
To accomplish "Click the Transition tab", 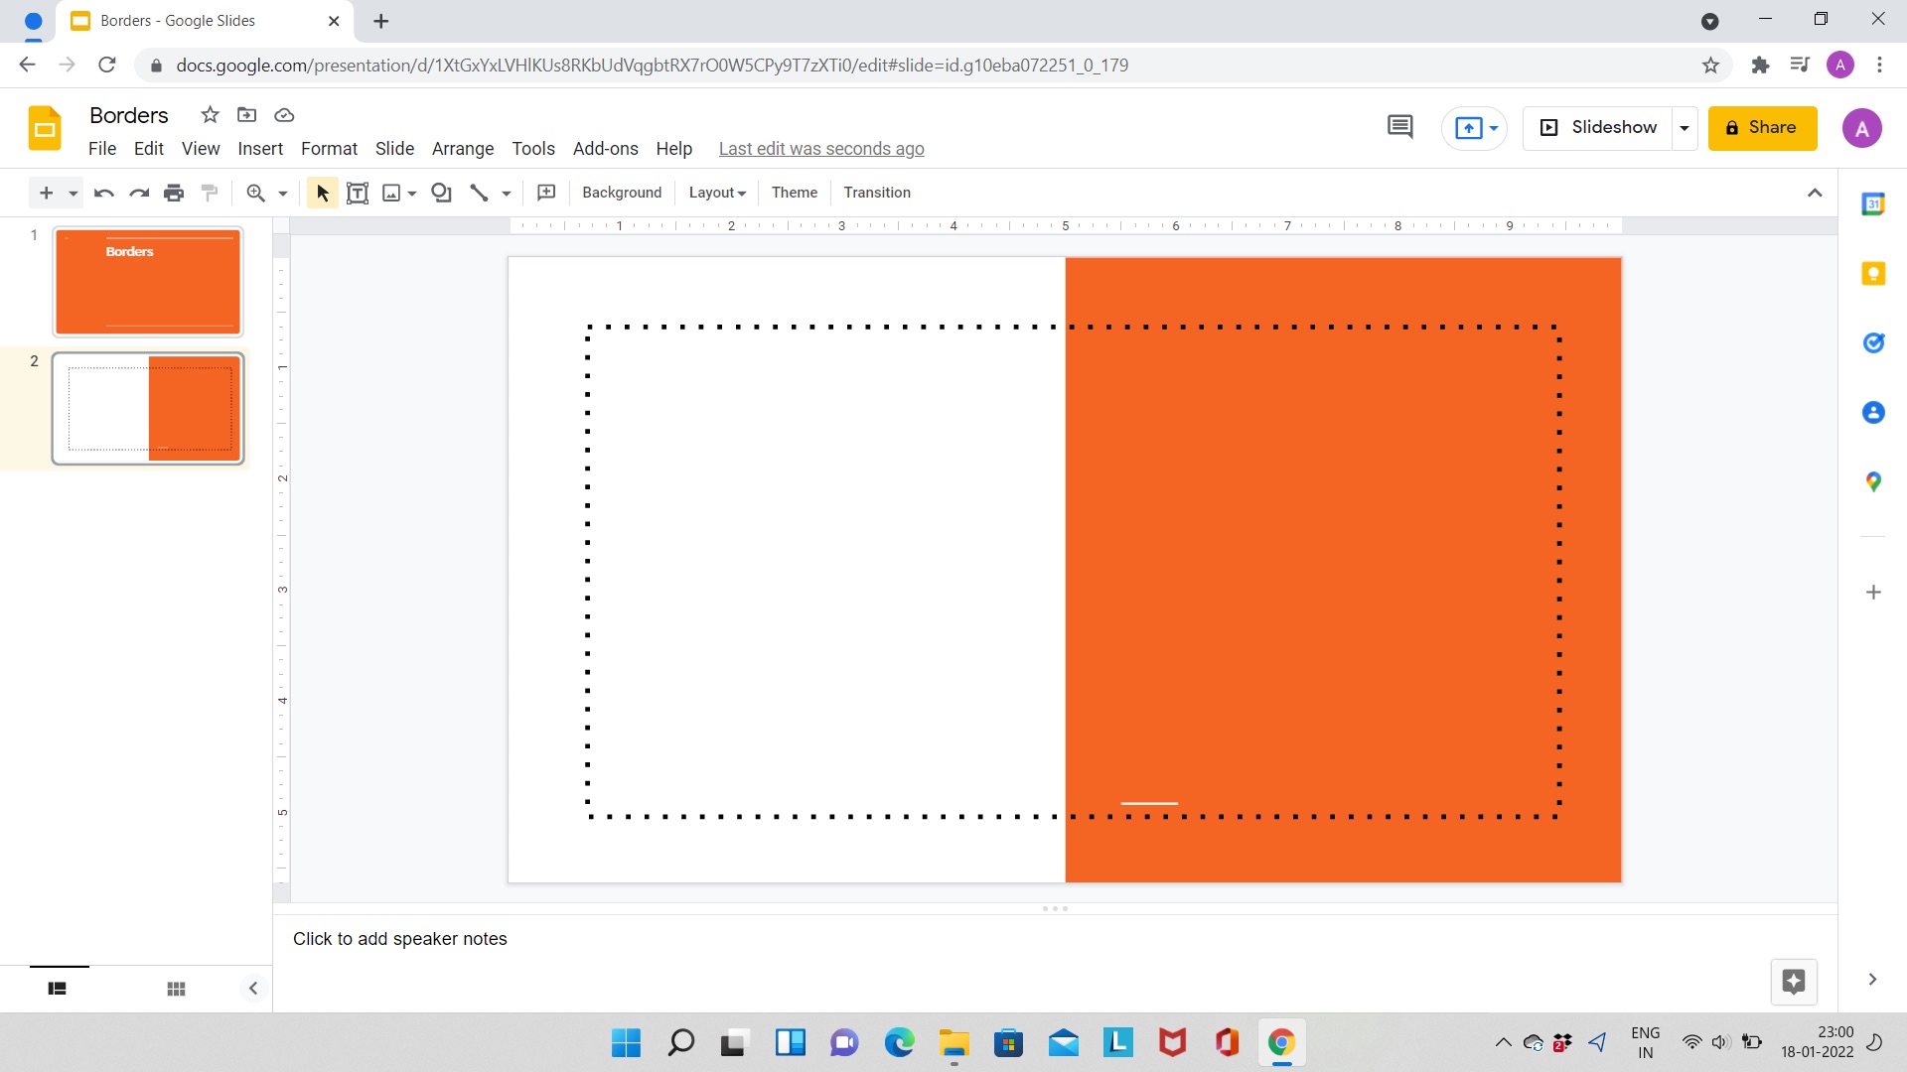I will (x=878, y=193).
